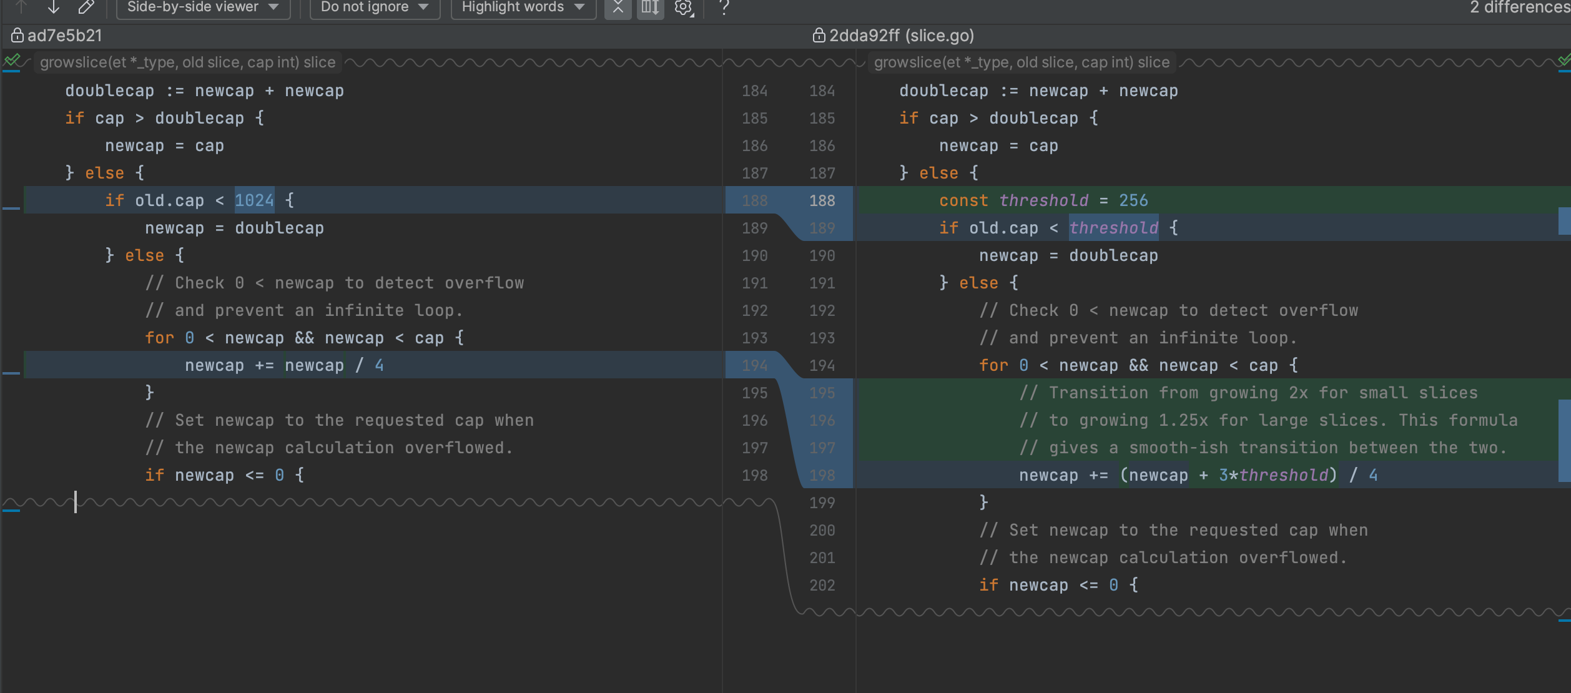Viewport: 1571px width, 693px height.
Task: Open diff settings gear menu
Action: tap(684, 7)
